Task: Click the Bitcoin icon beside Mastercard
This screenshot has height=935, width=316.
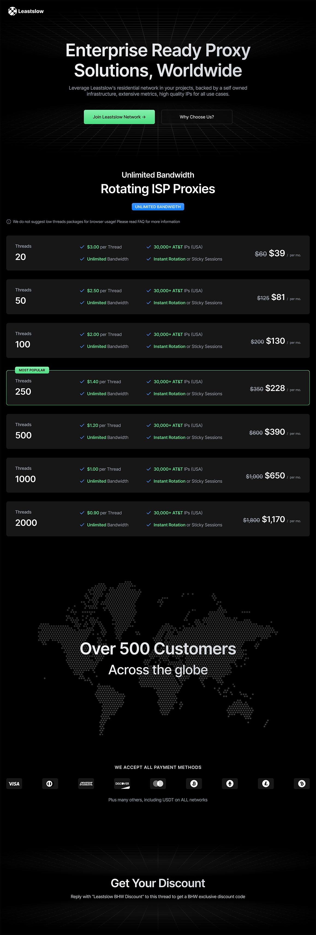Action: 194,784
